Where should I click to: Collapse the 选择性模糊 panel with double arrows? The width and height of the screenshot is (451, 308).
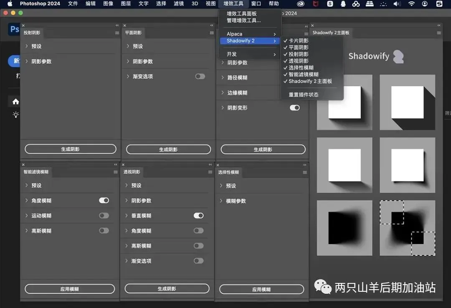coord(305,165)
